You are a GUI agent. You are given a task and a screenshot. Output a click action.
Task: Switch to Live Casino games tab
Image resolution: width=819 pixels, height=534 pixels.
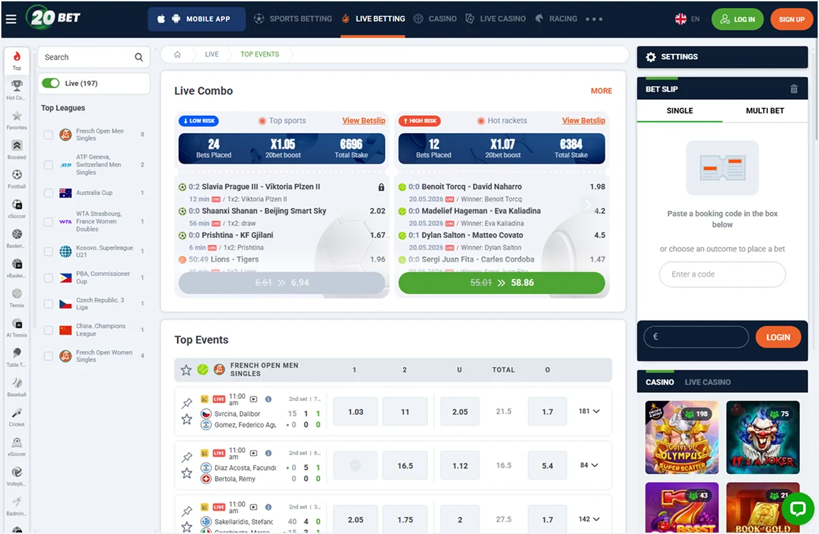(708, 382)
